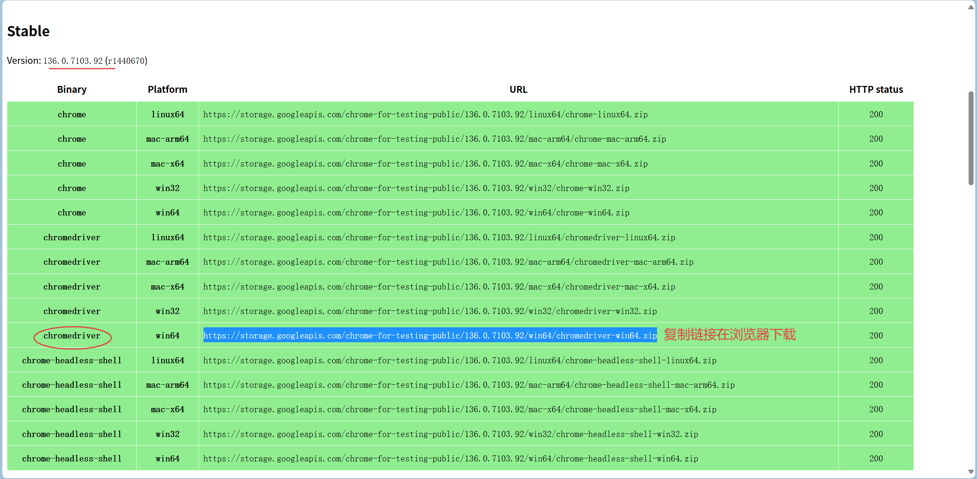
Task: Click the circled chromedriver binary cell
Action: pyautogui.click(x=72, y=335)
